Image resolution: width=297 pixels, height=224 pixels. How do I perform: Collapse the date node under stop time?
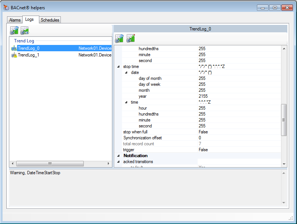(x=126, y=72)
